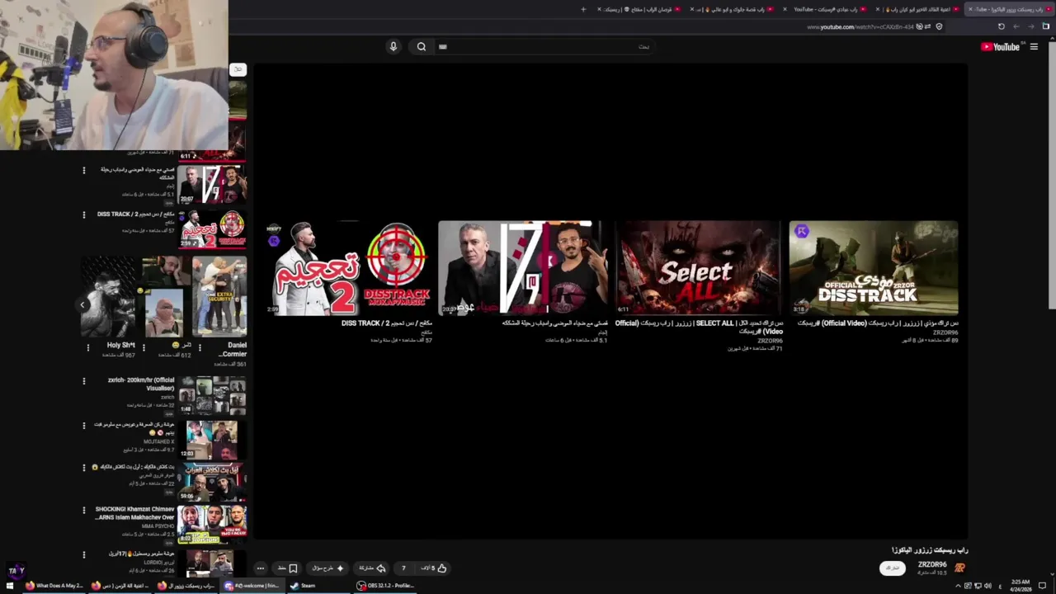Close the active 'راب ريسبكت زرزور' tab

970,9
